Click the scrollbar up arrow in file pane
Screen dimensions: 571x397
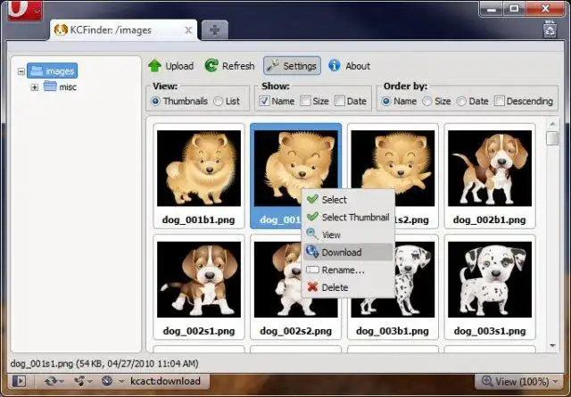tap(552, 123)
